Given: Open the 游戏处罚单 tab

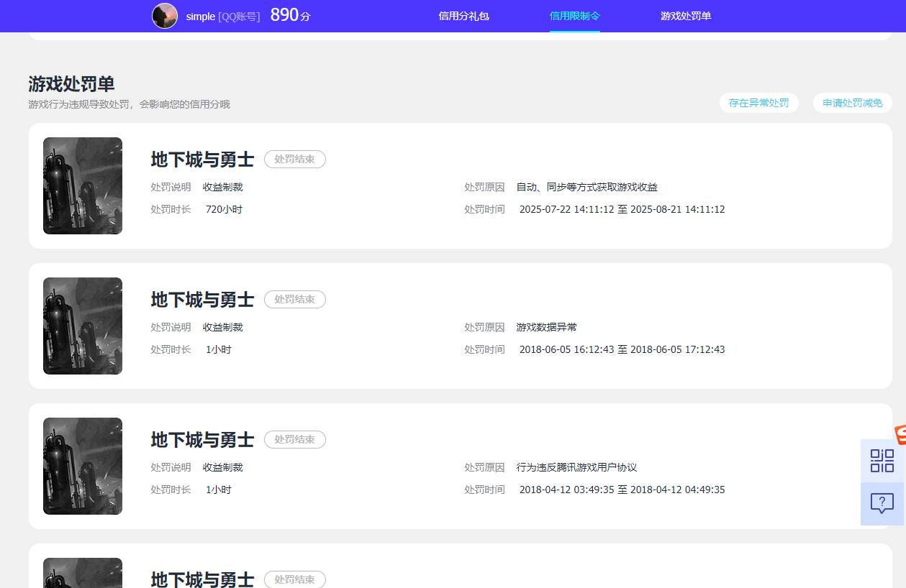Looking at the screenshot, I should (x=685, y=16).
